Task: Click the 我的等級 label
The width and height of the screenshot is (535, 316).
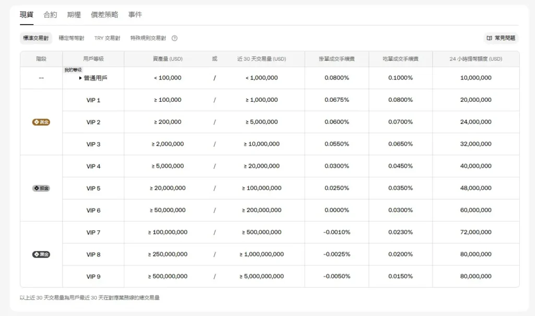Action: click(73, 70)
